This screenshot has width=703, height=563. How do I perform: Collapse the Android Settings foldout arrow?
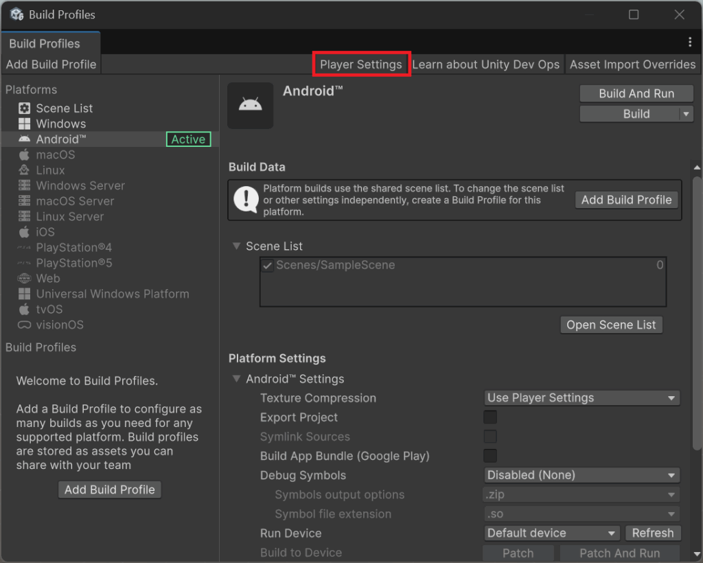pyautogui.click(x=236, y=378)
